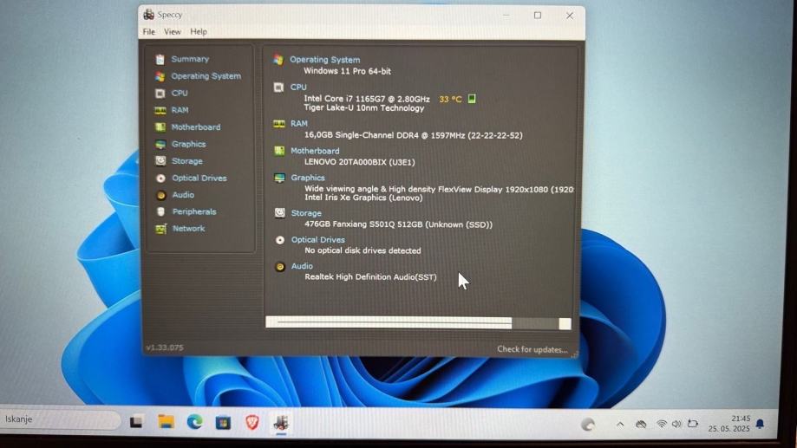Open the View menu
Screen dimensions: 797x448
[173, 31]
